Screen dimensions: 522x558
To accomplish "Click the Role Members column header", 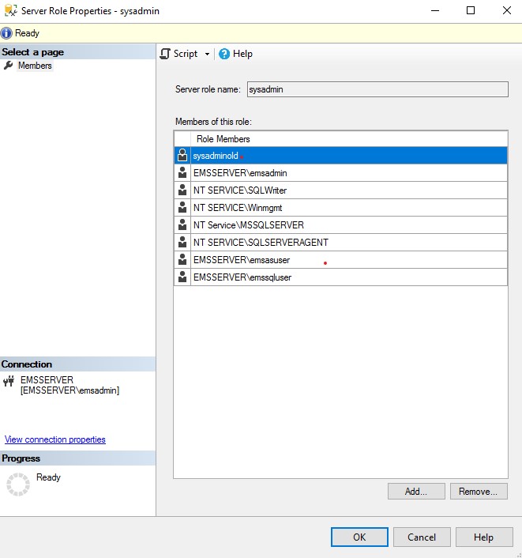I will coord(349,139).
